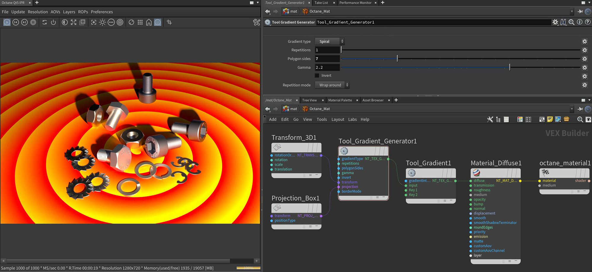Pause the IPR render
This screenshot has height=272, width=592.
pos(33,22)
